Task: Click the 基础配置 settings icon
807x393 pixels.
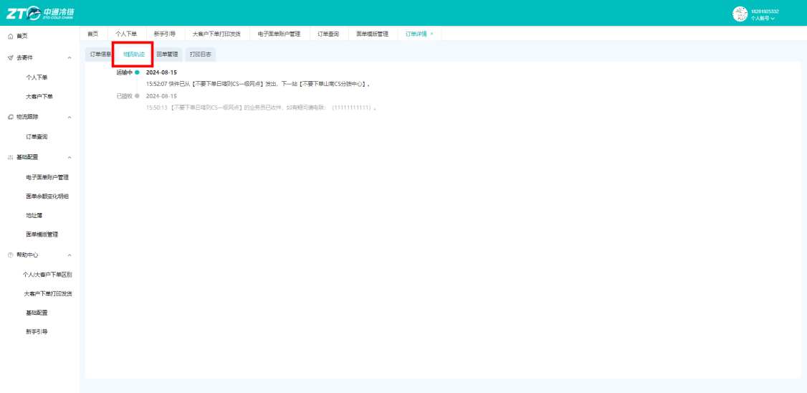Action: tap(10, 157)
